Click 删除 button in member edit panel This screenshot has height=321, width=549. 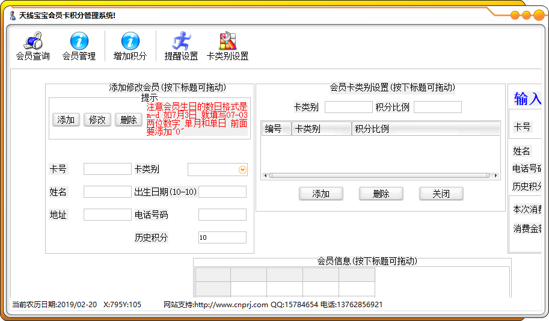pos(129,120)
